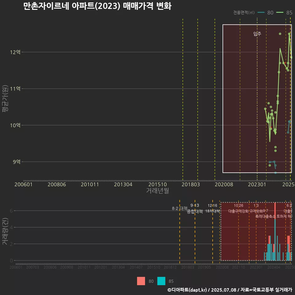
Task: Click the 200601 label on the price chart axis
Action: (x=24, y=184)
